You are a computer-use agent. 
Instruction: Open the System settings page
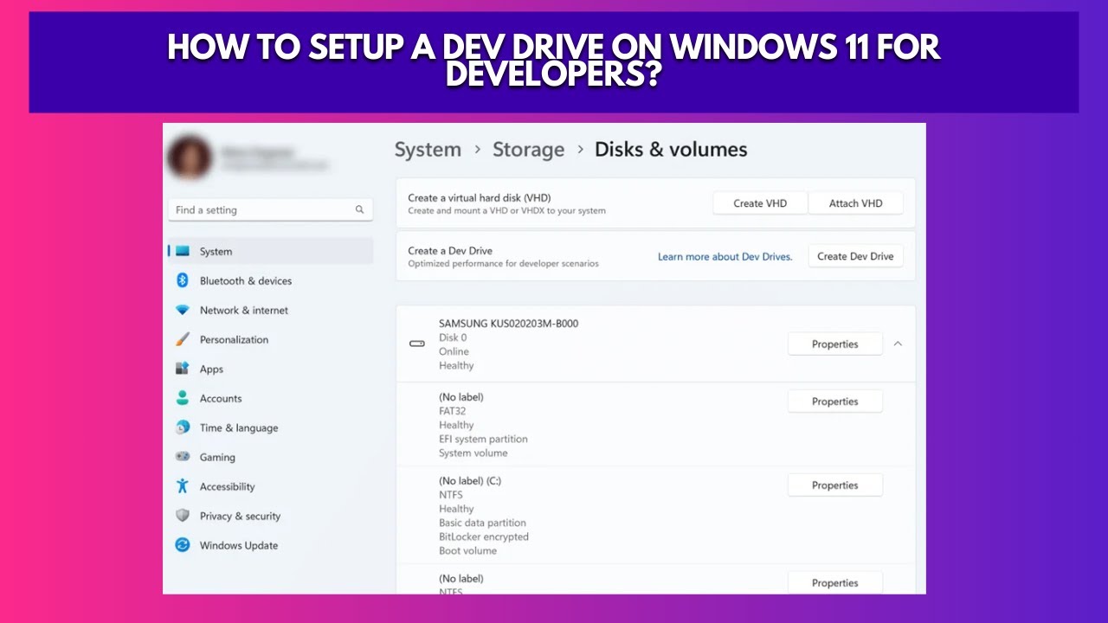(x=271, y=251)
